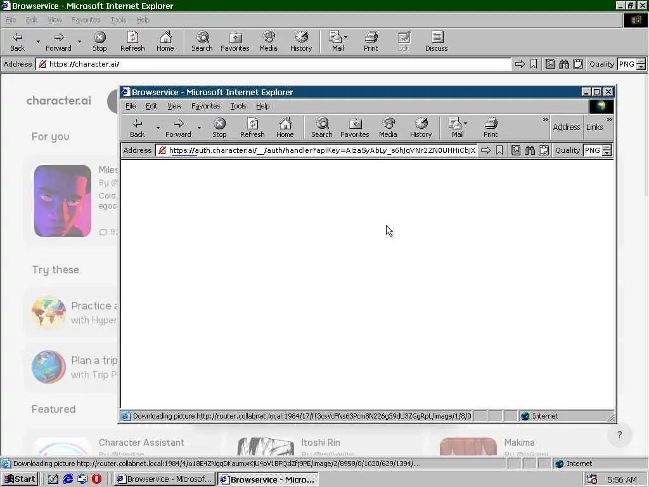Open Search in the background window toolbar
The height and width of the screenshot is (487, 649).
click(x=202, y=41)
